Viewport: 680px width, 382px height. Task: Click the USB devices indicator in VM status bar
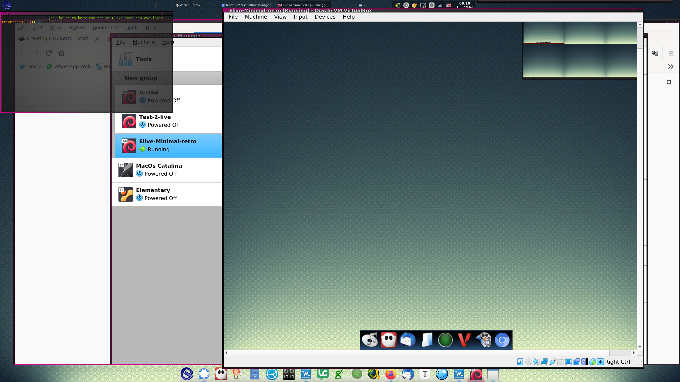(x=552, y=362)
